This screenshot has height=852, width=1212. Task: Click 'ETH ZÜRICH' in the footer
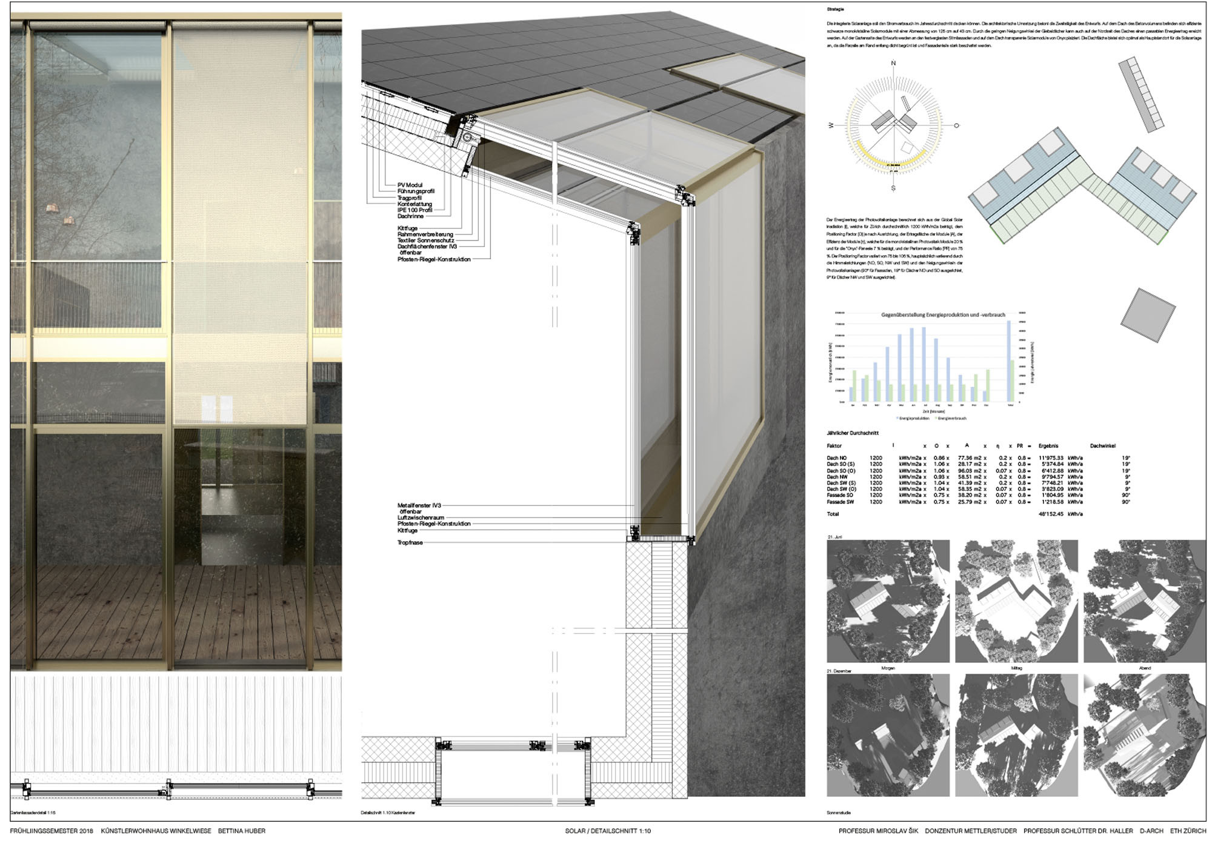click(1188, 831)
